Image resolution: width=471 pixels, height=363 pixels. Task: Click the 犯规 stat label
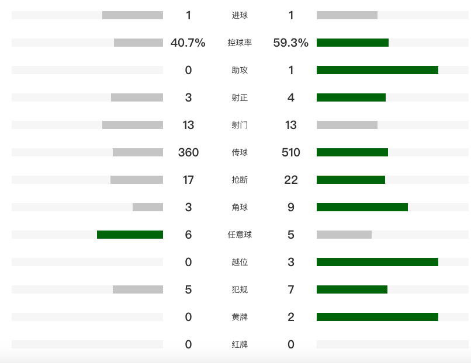pyautogui.click(x=240, y=289)
